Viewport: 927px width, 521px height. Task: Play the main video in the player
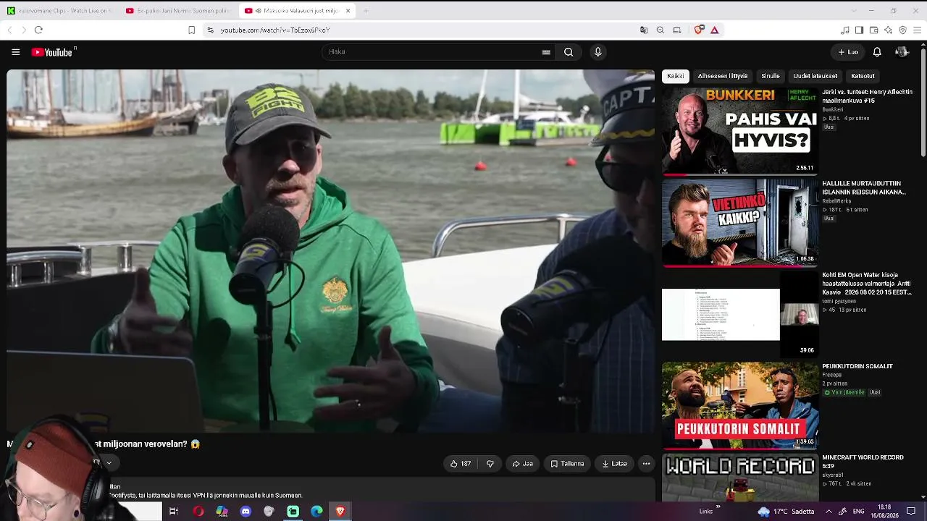coord(330,251)
